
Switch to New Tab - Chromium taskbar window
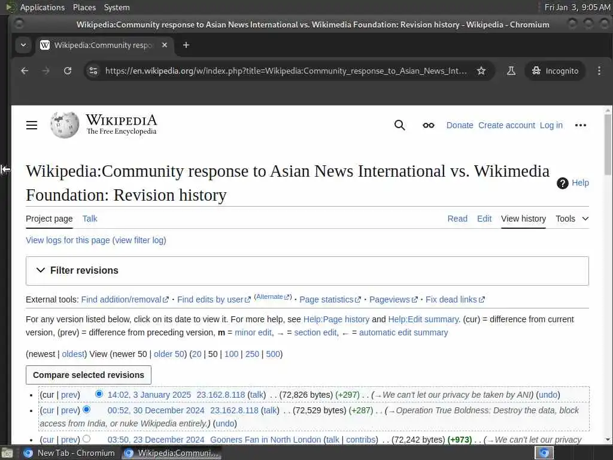point(69,453)
